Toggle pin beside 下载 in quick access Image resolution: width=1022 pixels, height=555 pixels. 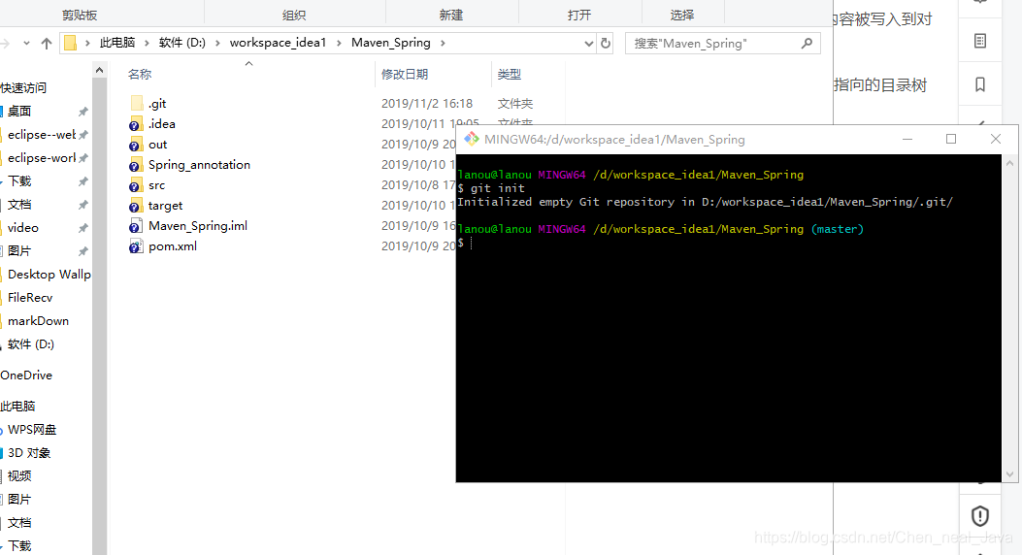(x=82, y=181)
